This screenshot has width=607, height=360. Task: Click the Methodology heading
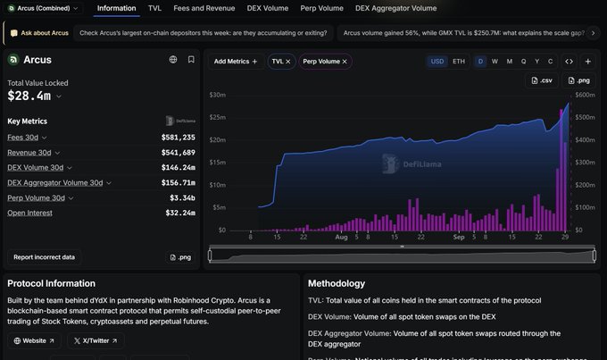337,283
